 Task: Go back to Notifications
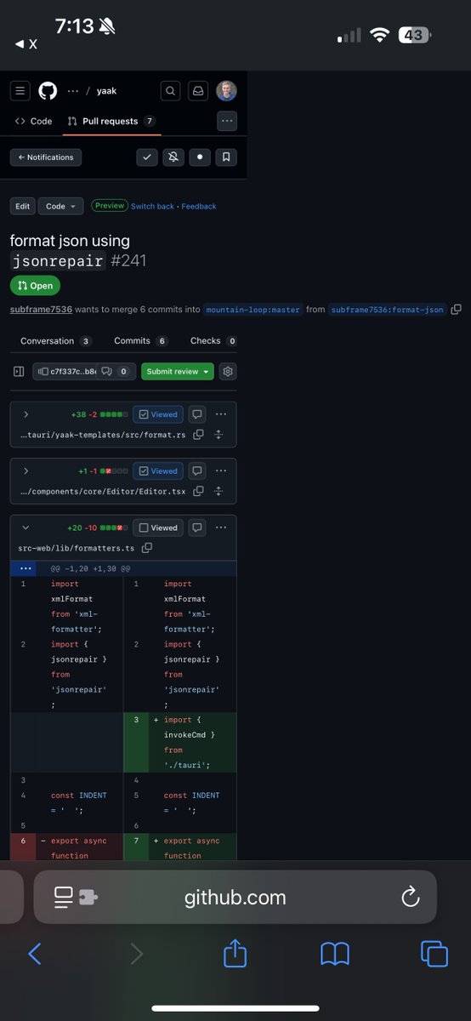pos(46,157)
